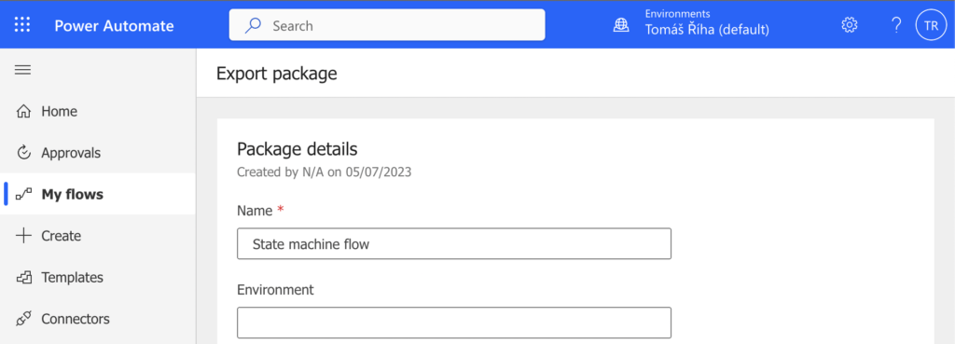Click the Connectors plug icon
Viewport: 955px width, 344px height.
tap(23, 319)
